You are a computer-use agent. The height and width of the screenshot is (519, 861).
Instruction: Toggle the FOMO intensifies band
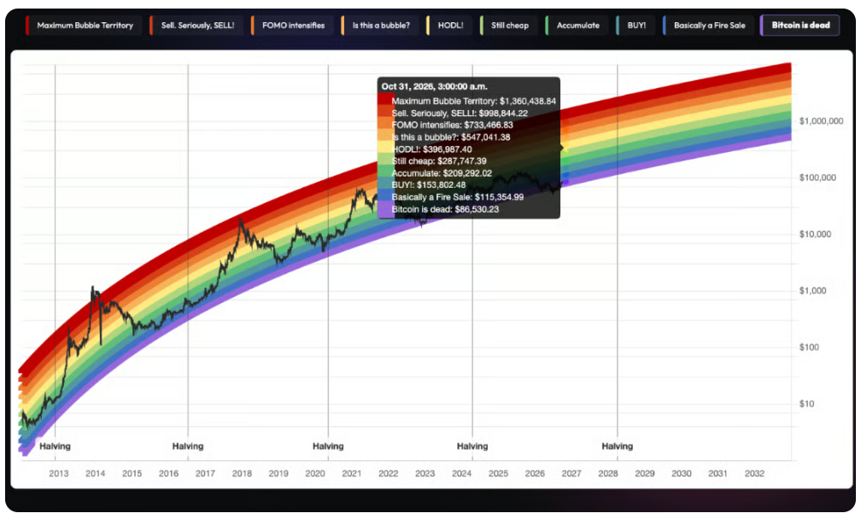click(291, 26)
